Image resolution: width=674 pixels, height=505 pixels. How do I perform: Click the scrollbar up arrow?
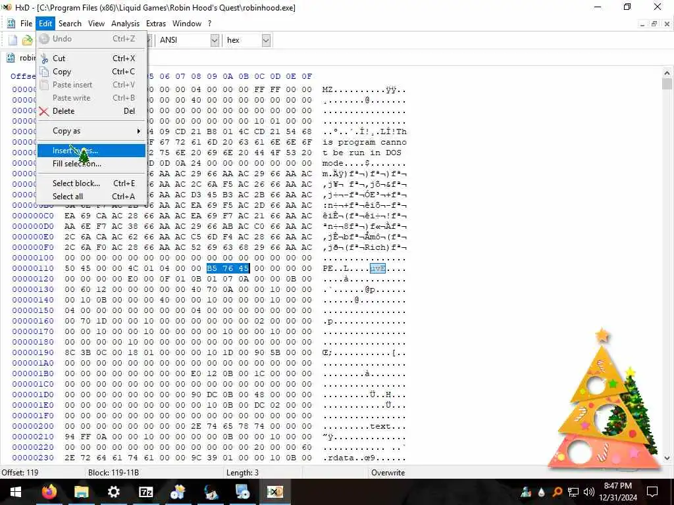point(667,74)
